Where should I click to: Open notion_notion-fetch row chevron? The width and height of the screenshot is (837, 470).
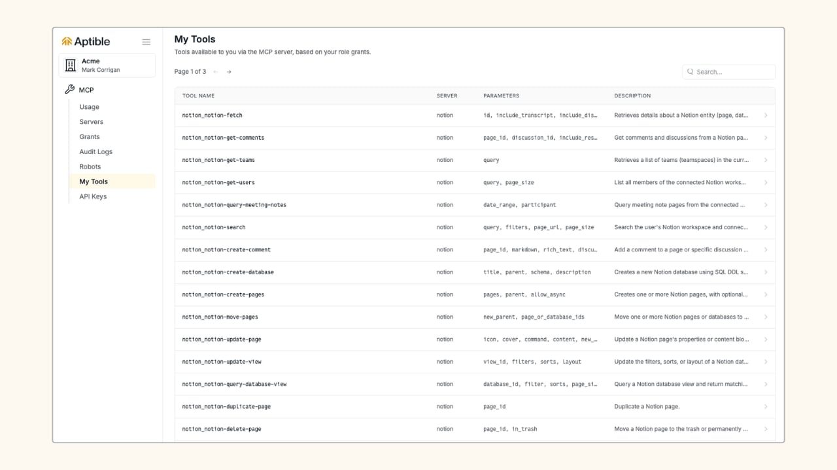[x=766, y=116]
